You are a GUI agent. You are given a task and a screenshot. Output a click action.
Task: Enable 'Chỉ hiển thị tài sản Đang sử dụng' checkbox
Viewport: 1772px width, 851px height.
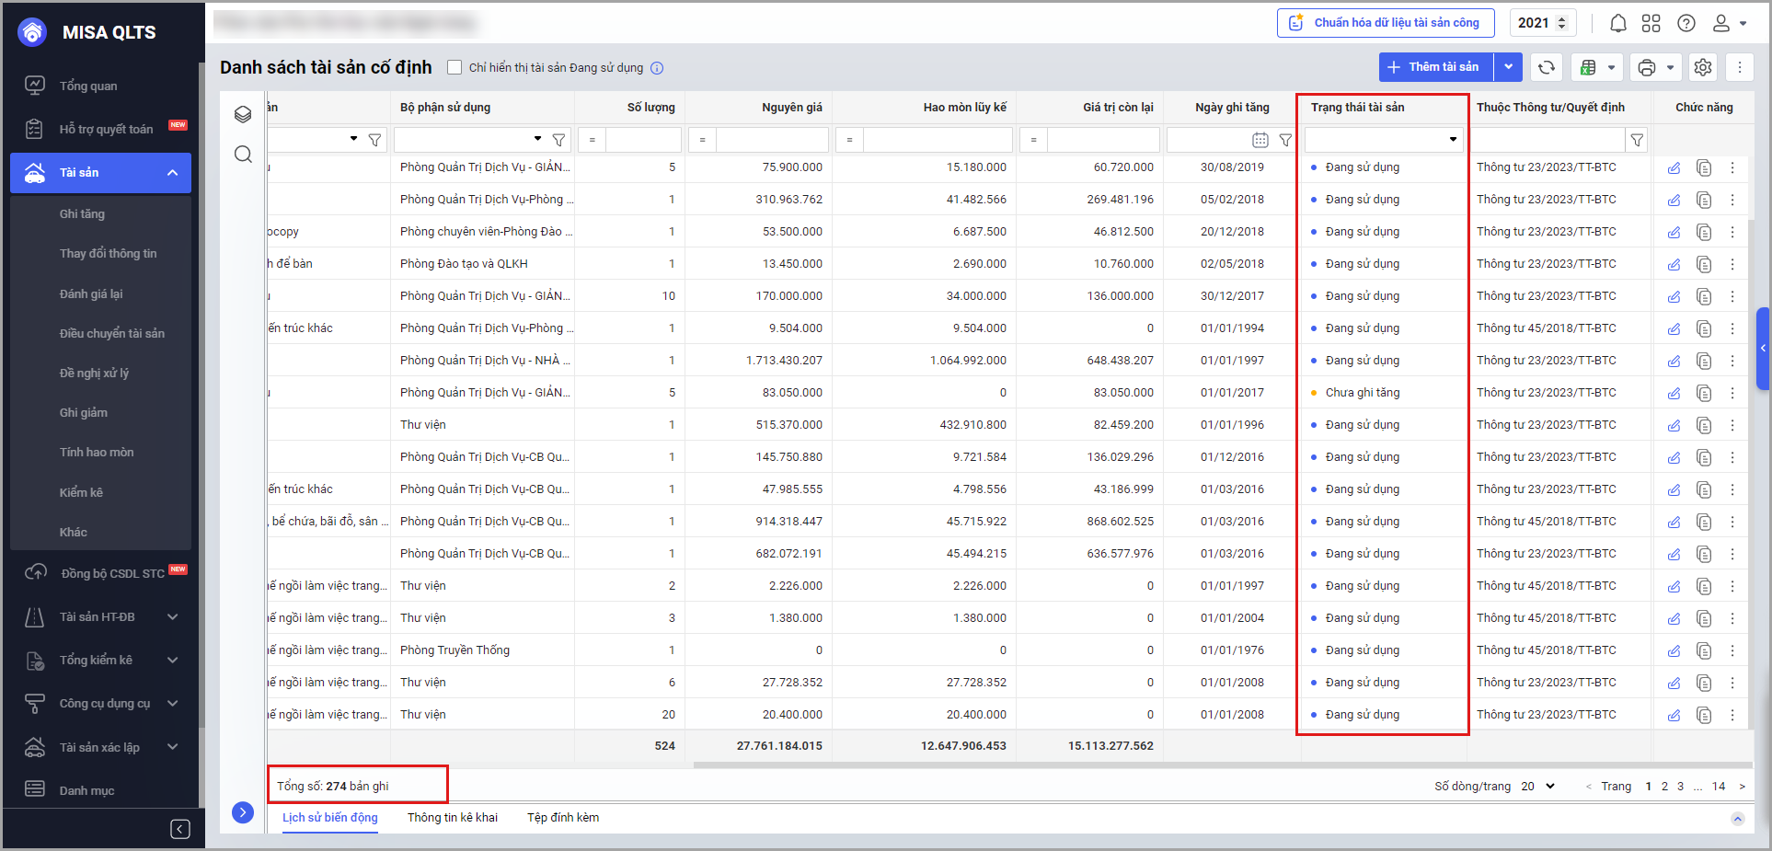click(x=455, y=67)
